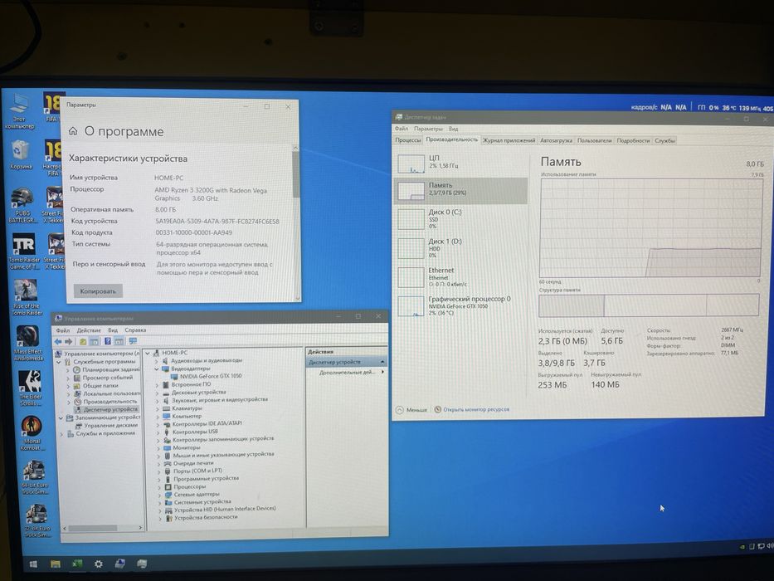Expand the Клавиатуры device category
Image resolution: width=774 pixels, height=581 pixels.
(158, 409)
